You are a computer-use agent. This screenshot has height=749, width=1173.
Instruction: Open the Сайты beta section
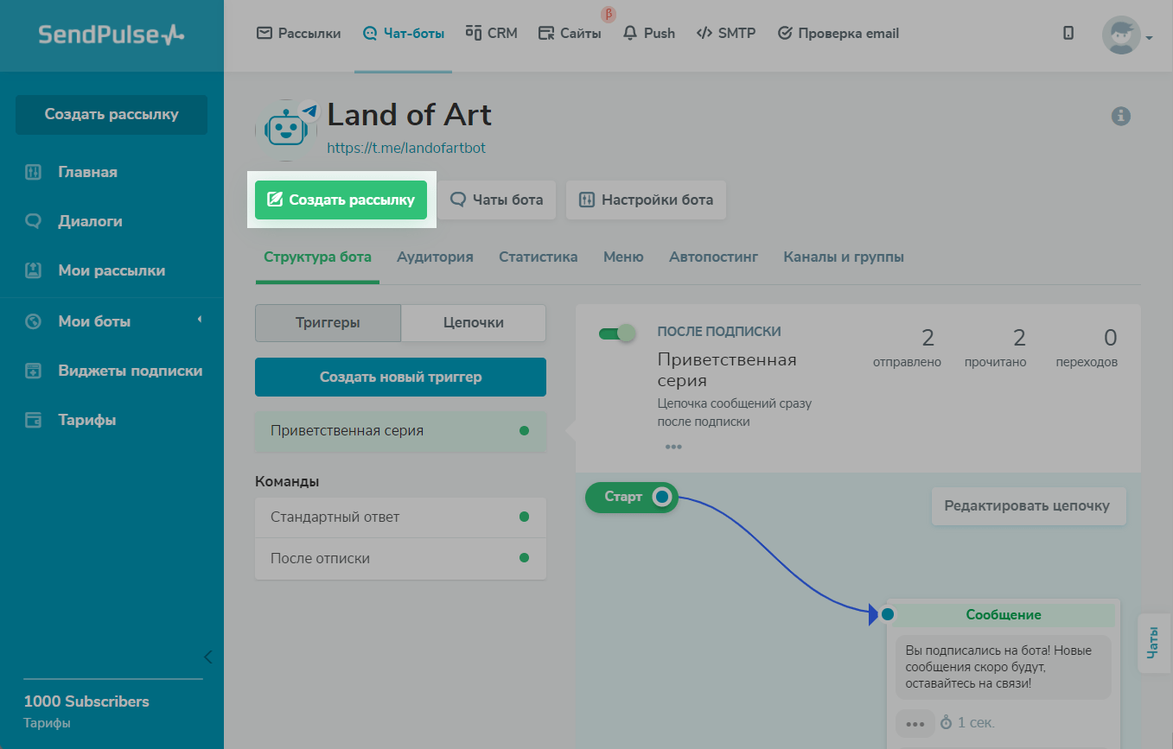point(570,34)
